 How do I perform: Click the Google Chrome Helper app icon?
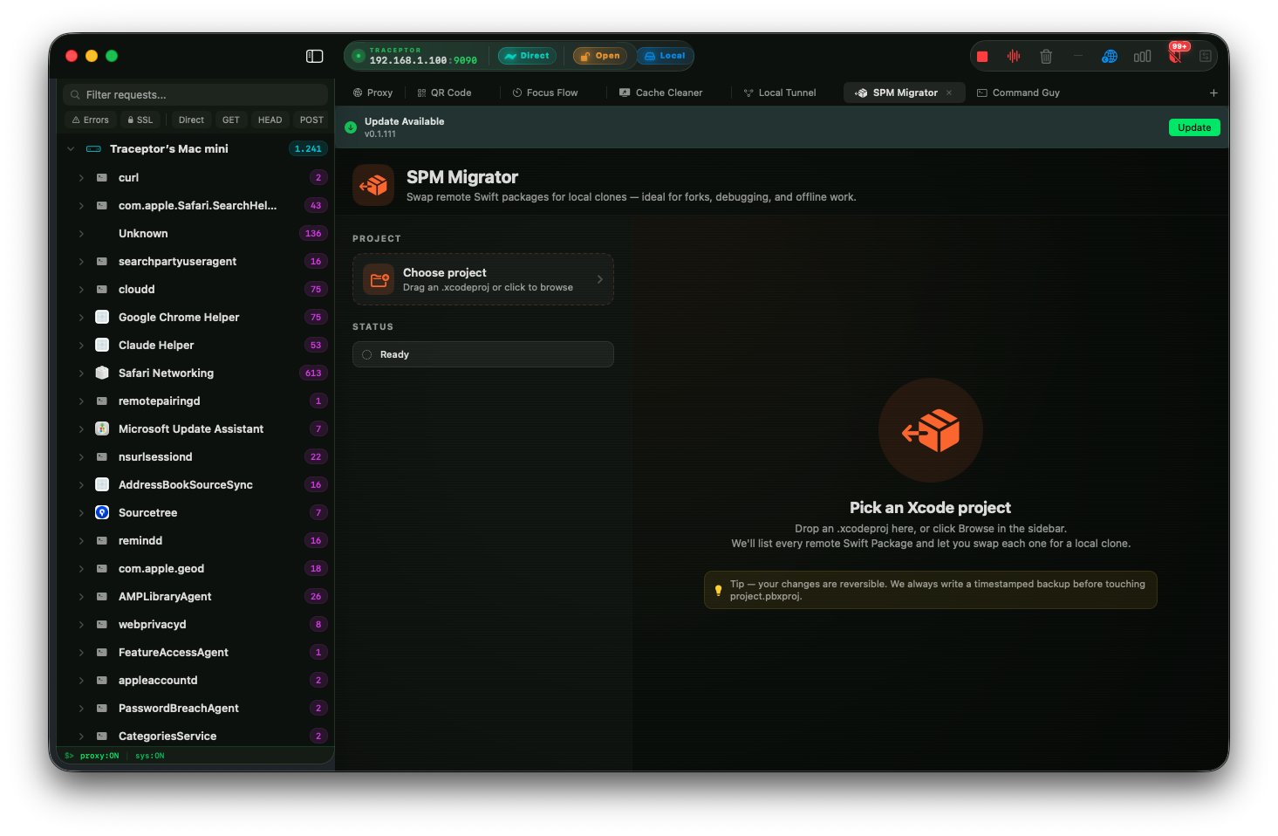[x=102, y=317]
